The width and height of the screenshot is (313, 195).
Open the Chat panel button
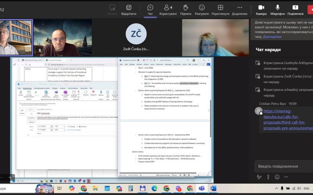point(150,10)
